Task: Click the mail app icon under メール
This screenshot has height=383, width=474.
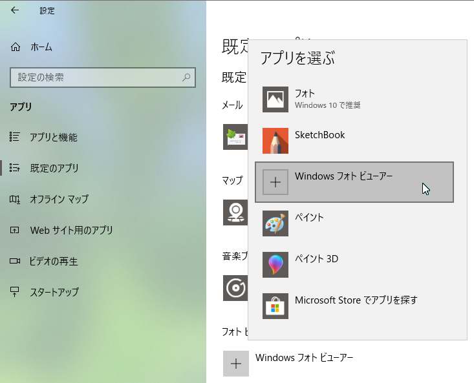Action: [x=235, y=137]
